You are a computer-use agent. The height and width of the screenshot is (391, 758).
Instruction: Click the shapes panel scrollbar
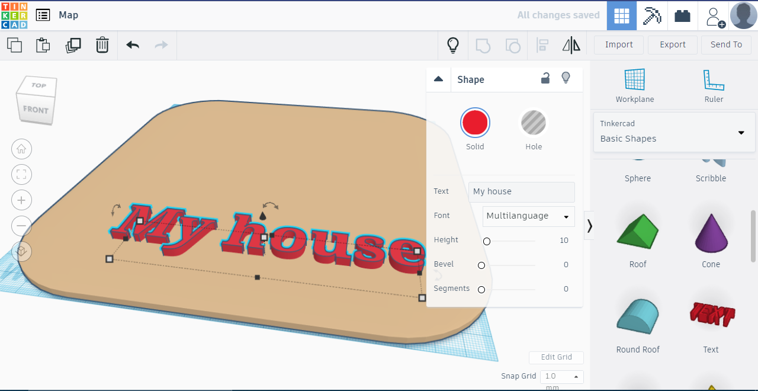click(753, 236)
